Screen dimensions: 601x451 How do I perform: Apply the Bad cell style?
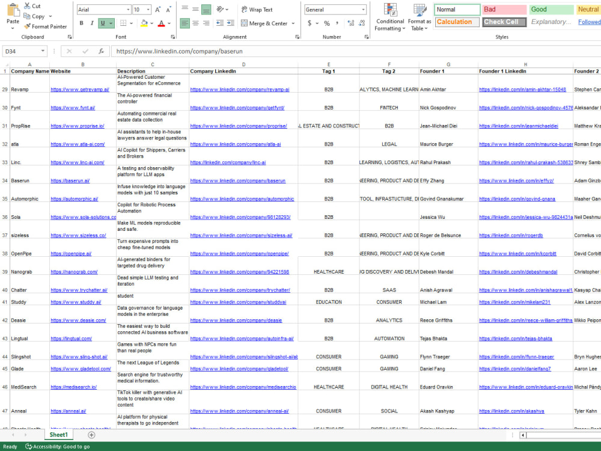(504, 10)
